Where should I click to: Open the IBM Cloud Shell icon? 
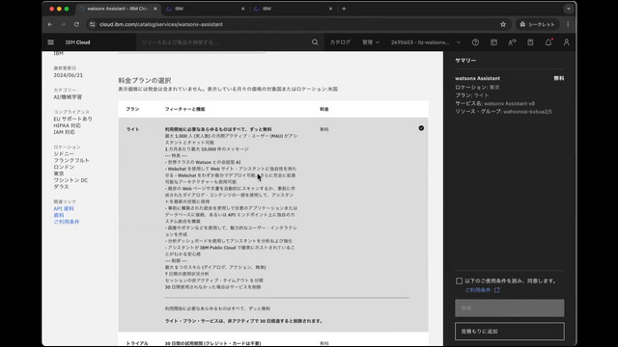493,42
